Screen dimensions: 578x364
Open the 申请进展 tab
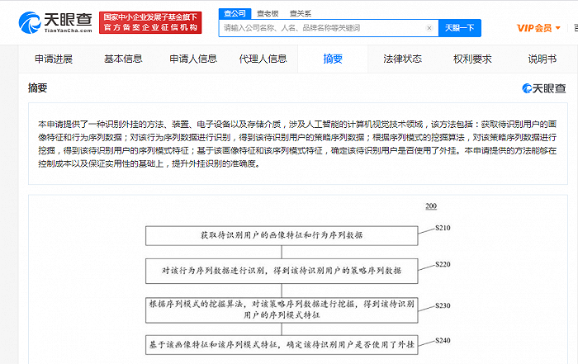pyautogui.click(x=54, y=59)
